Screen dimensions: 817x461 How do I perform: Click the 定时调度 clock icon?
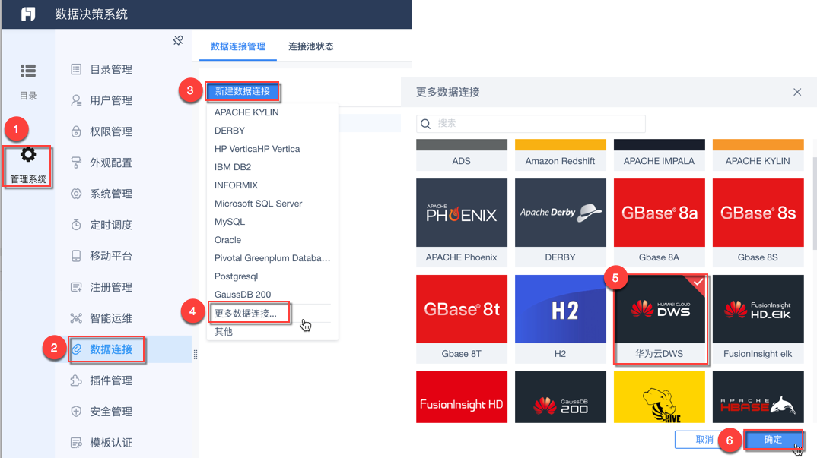(76, 225)
